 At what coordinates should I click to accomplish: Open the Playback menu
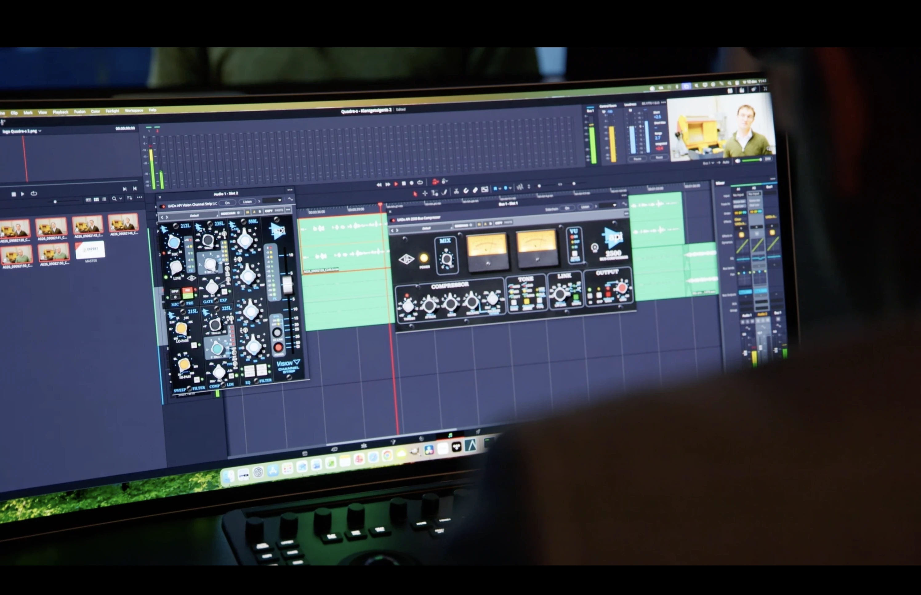60,112
